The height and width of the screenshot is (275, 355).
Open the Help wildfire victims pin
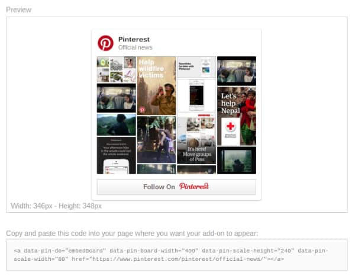coord(156,86)
